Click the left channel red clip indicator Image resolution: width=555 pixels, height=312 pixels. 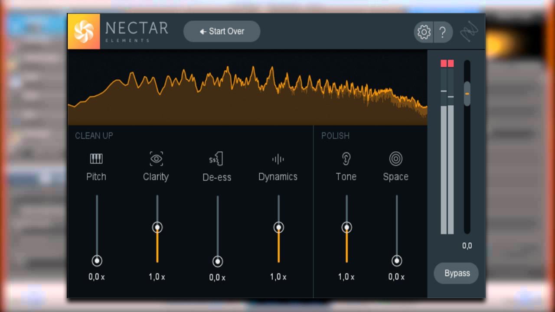click(444, 64)
